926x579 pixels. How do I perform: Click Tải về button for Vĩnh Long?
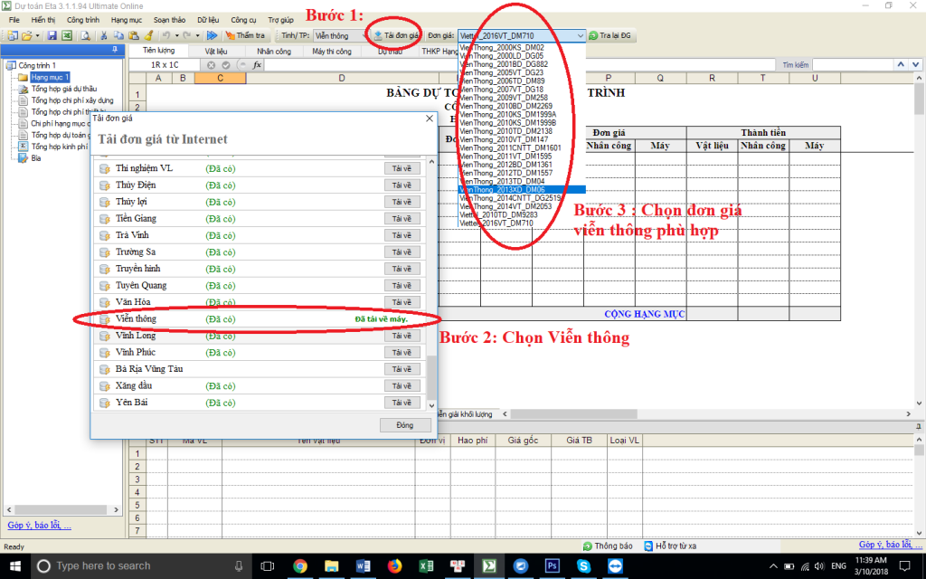[401, 336]
